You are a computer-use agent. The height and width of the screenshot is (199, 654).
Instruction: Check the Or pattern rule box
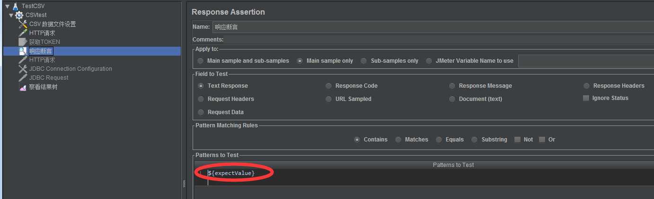tap(542, 140)
